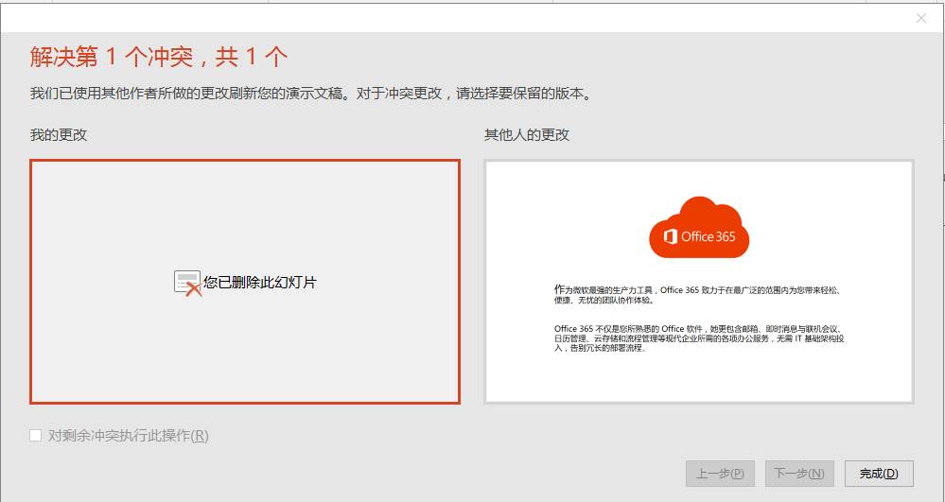Click the 其他人的更改 label
This screenshot has height=502, width=945.
coord(527,134)
